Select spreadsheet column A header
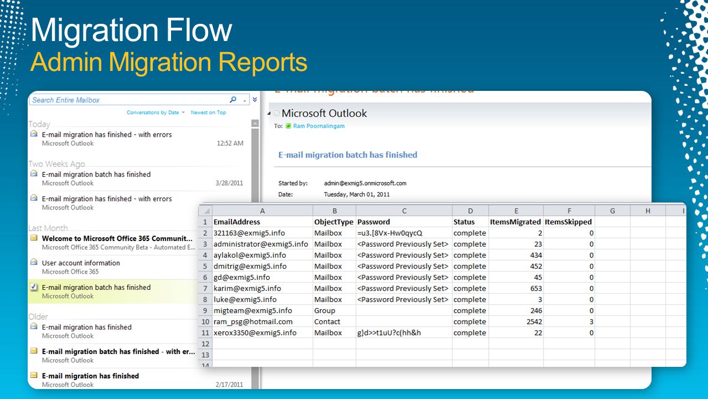The height and width of the screenshot is (399, 708). pyautogui.click(x=262, y=211)
